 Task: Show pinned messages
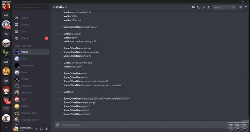203,7
